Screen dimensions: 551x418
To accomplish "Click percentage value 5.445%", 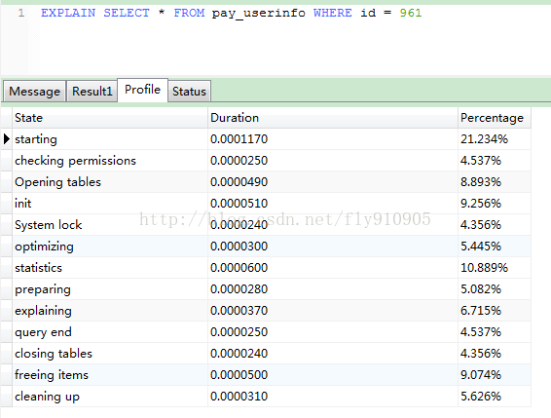I will click(x=481, y=247).
